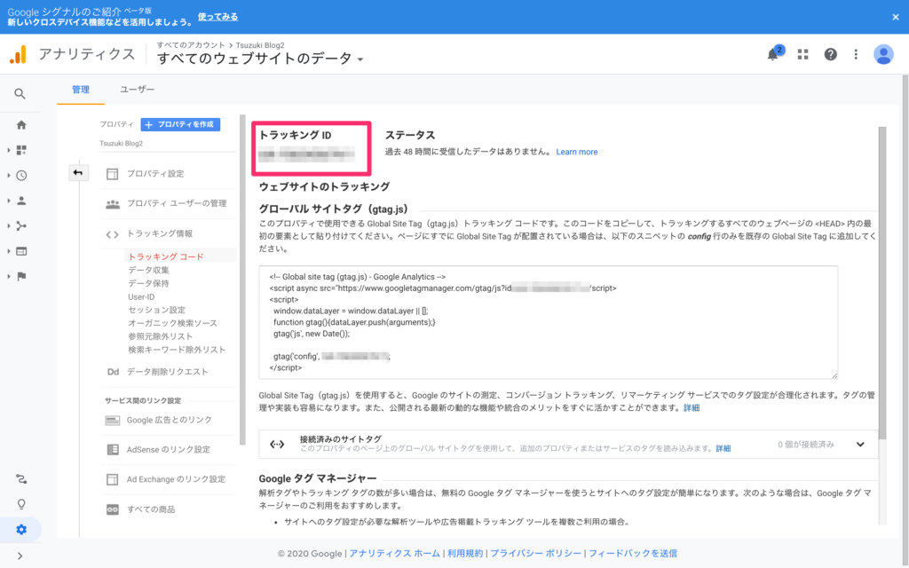The height and width of the screenshot is (568, 909).
Task: Select User-ID submenu item
Action: 141,296
